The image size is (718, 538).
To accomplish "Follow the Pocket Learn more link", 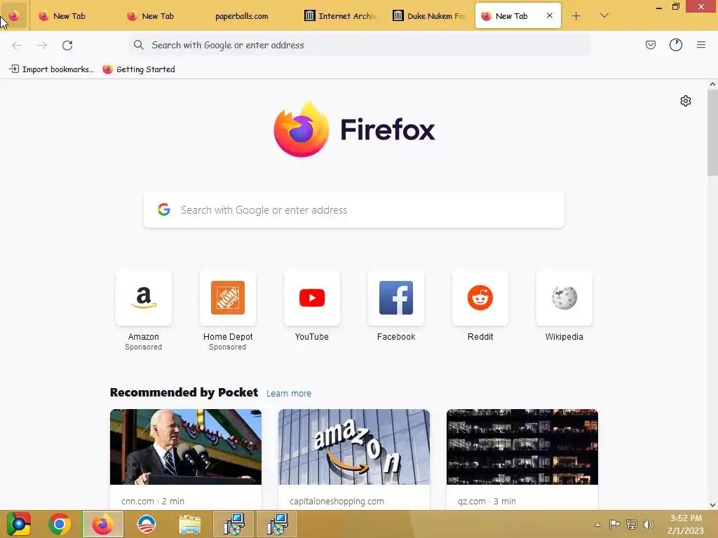I will (x=288, y=394).
